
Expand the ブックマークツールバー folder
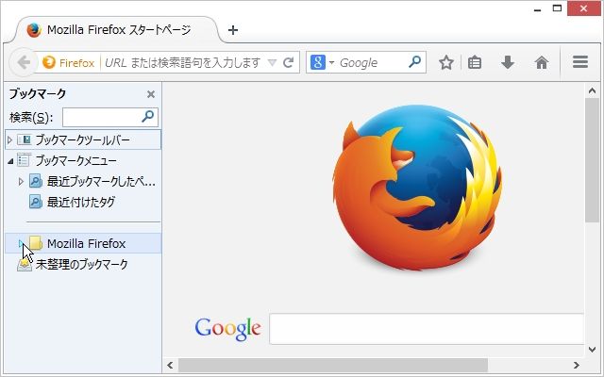tap(10, 140)
